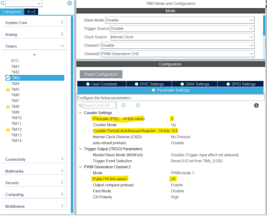Open the settings gear in the left panel

[69, 3]
